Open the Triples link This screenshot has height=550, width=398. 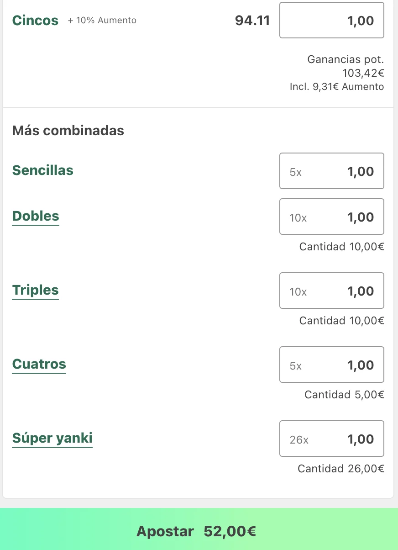click(36, 290)
